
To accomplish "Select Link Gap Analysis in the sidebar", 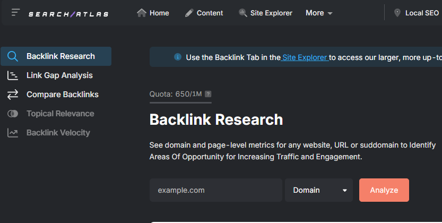I will click(x=56, y=75).
